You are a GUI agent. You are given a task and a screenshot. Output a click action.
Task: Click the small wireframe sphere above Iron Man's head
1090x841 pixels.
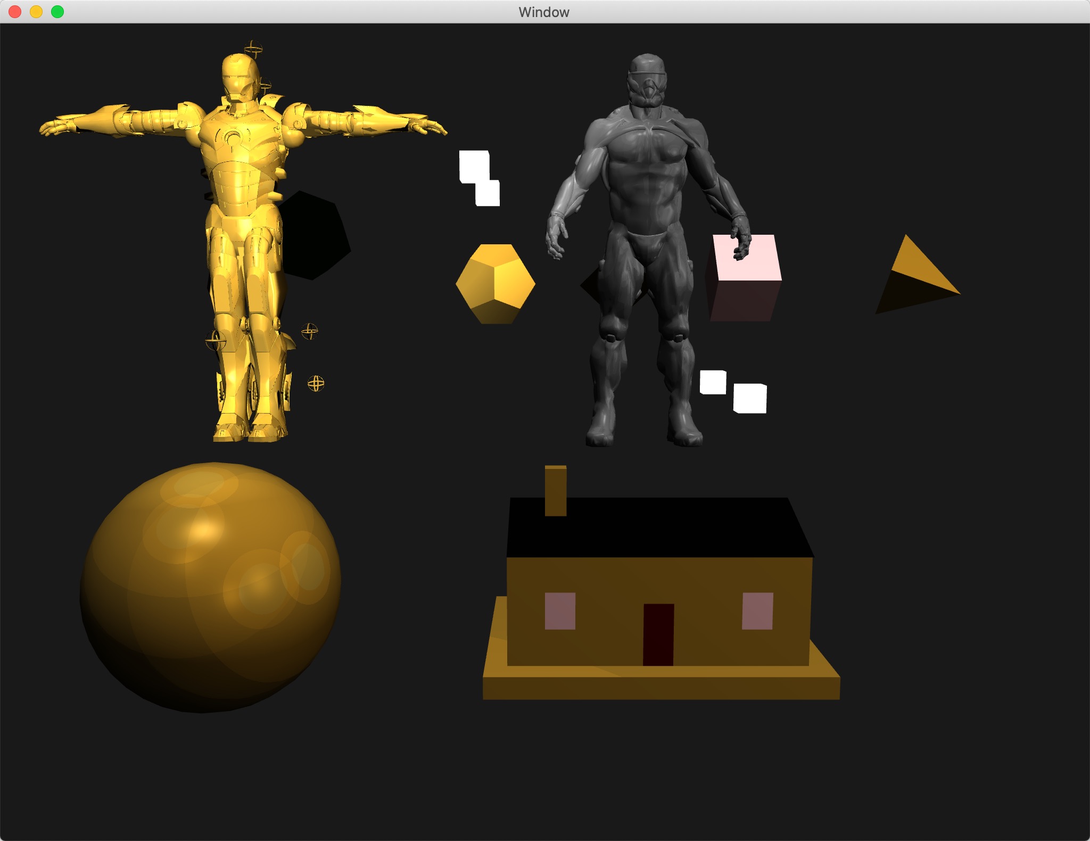[x=253, y=49]
